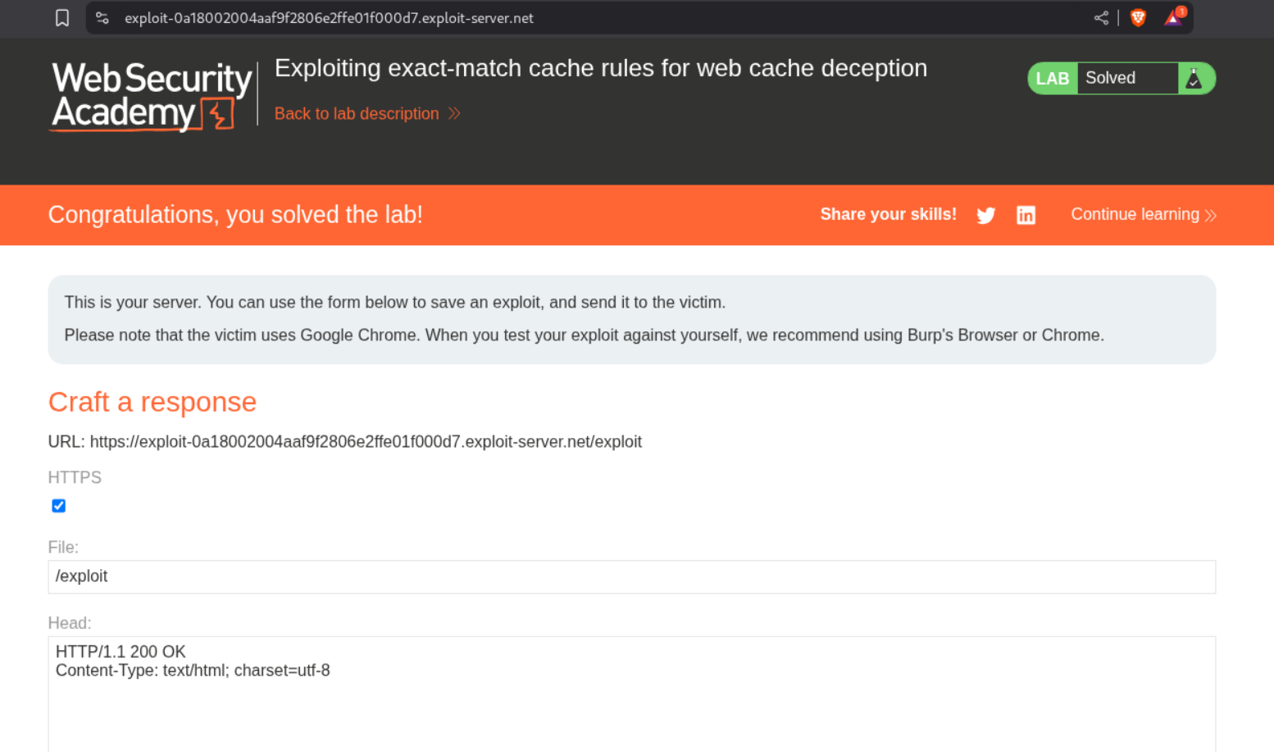Share on Twitter via bird icon
Viewport: 1274px width, 752px height.
[x=986, y=216]
